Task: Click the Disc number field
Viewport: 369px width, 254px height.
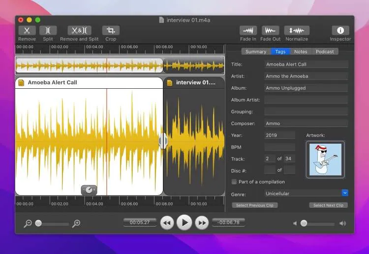Action: 270,170
